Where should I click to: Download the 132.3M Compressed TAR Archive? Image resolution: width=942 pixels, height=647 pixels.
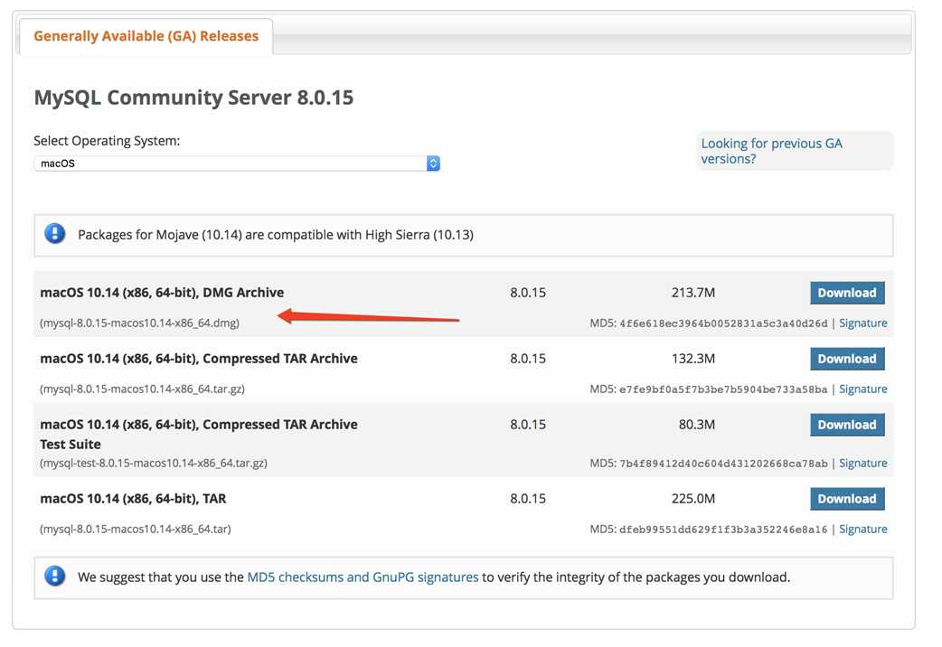coord(847,360)
